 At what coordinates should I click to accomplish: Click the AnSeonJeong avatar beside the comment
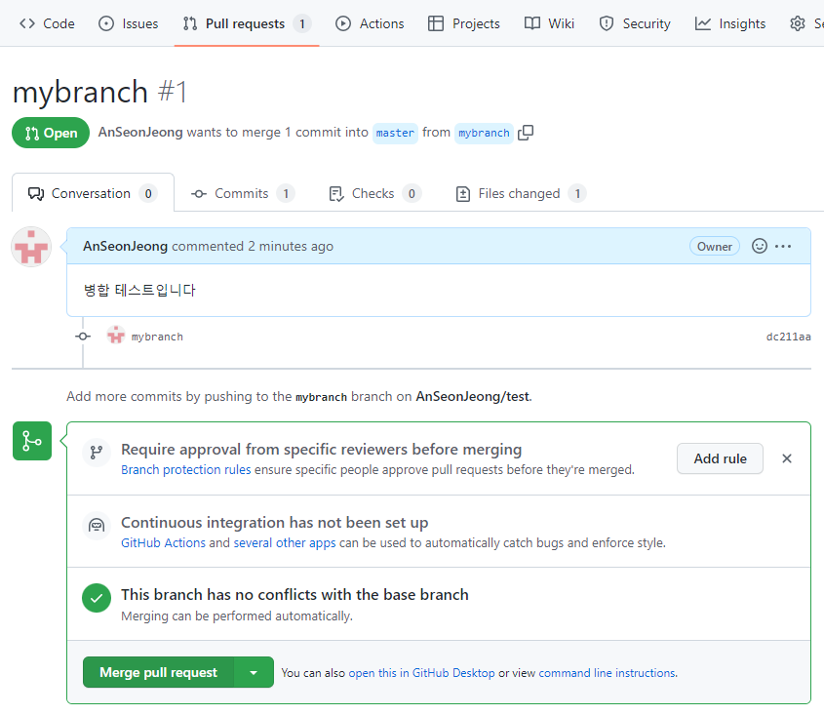click(31, 247)
